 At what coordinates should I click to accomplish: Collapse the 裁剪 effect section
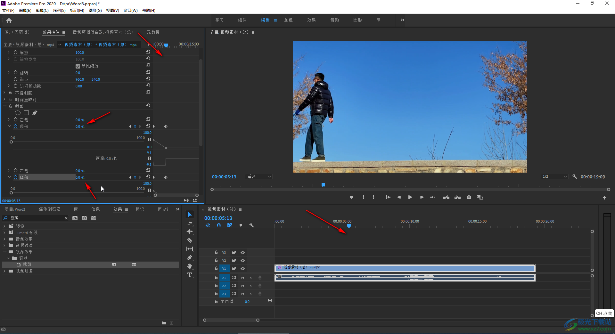tap(4, 106)
